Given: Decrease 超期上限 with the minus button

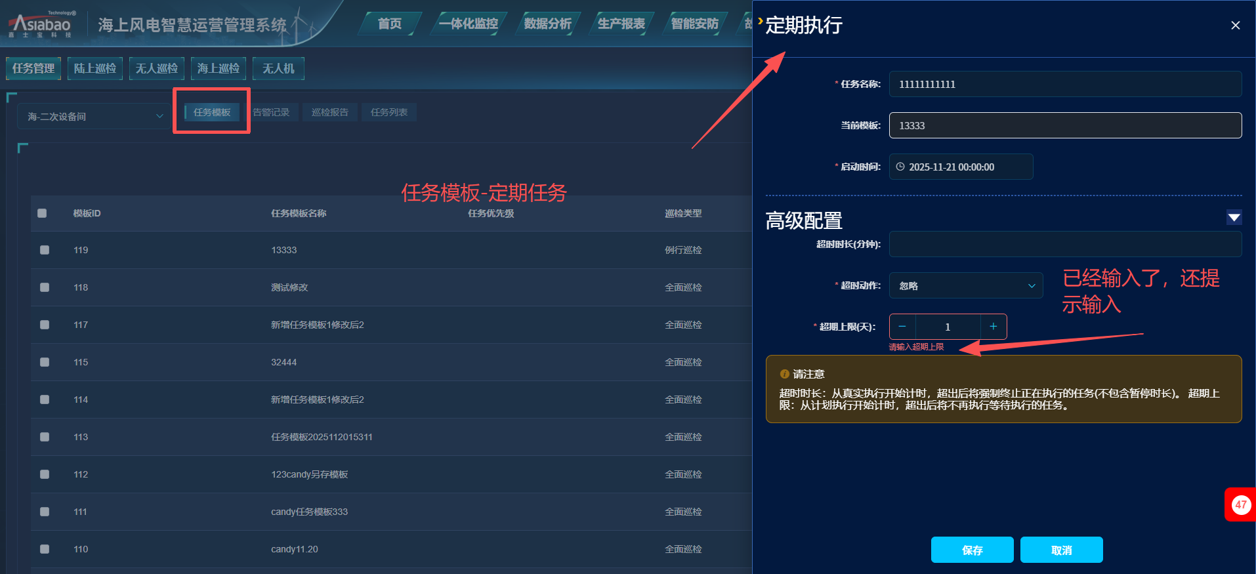Looking at the screenshot, I should pos(902,327).
